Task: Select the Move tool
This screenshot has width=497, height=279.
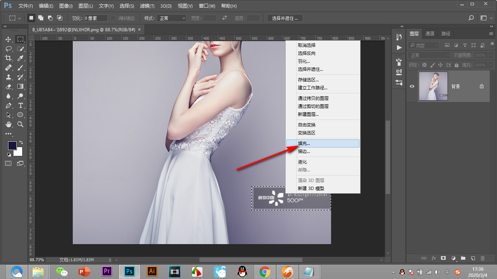Action: tap(8, 39)
